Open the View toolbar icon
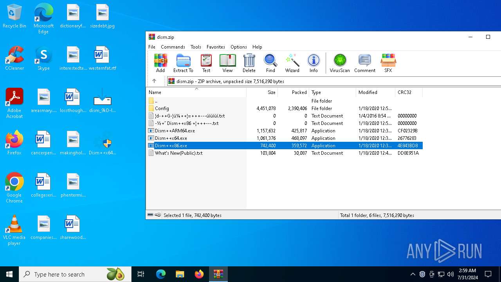 click(227, 63)
